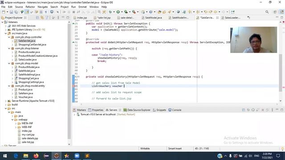This screenshot has height=160, width=285.
Task: Collapse com.jdc.shop.controller package
Action: (x=9, y=37)
